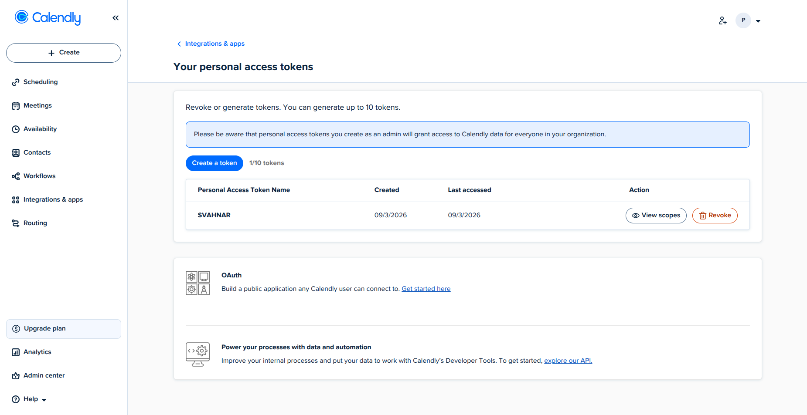Click the Help question mark icon
Viewport: 807px width, 415px height.
(16, 399)
